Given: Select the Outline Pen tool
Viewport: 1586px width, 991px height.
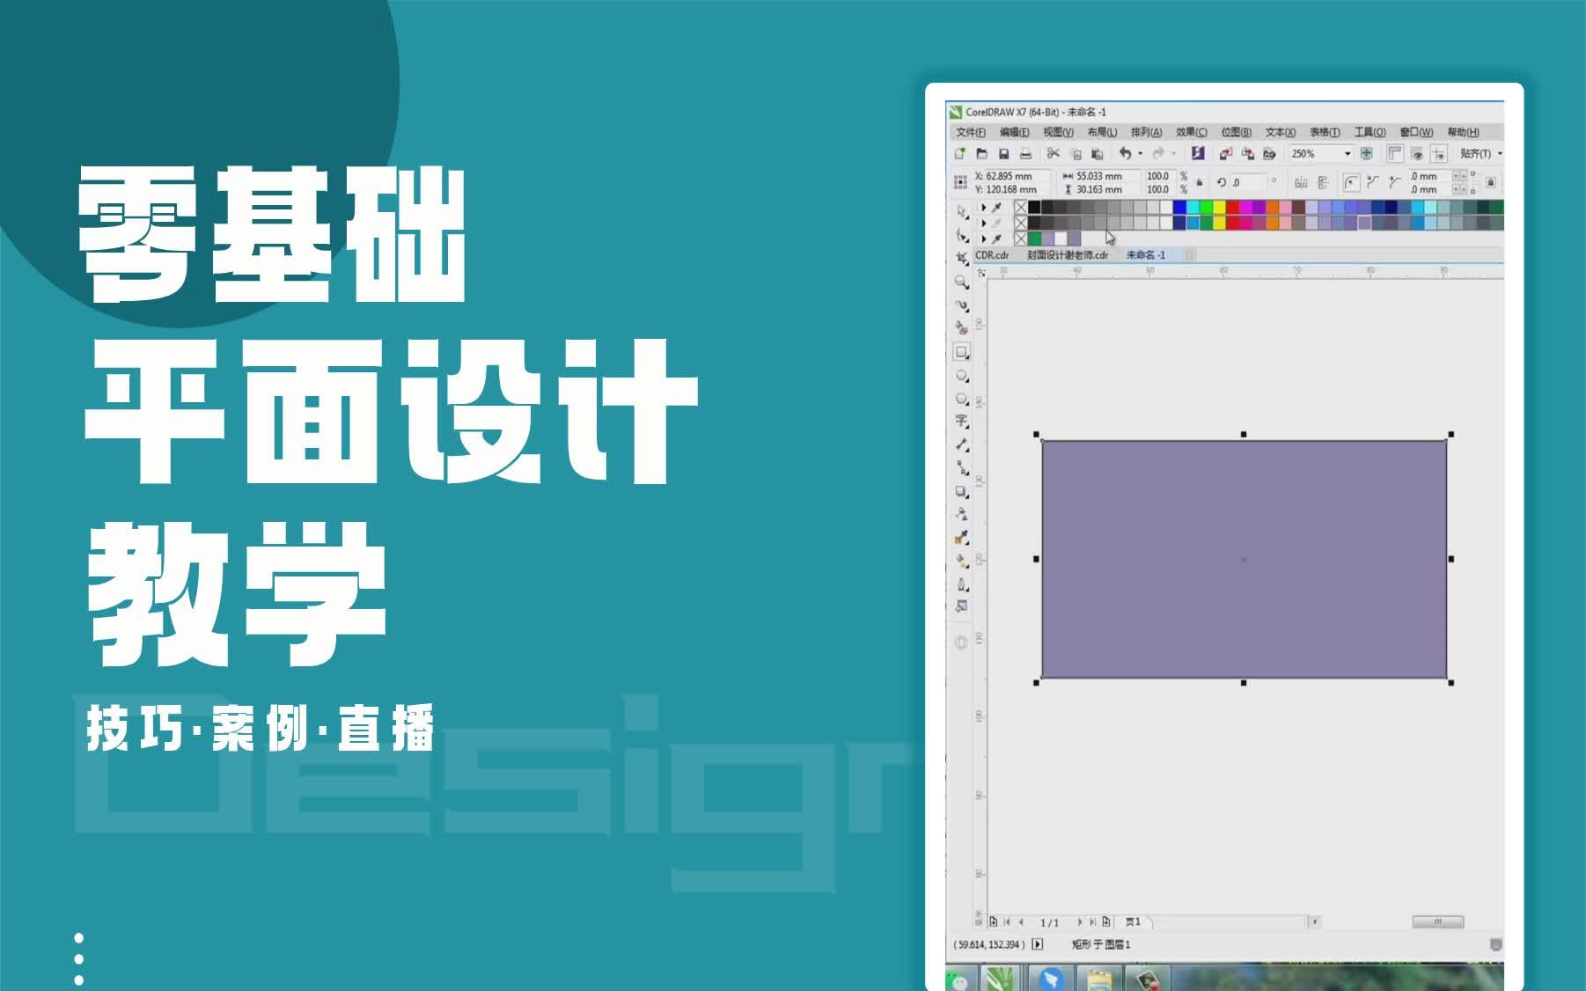Looking at the screenshot, I should [x=961, y=584].
